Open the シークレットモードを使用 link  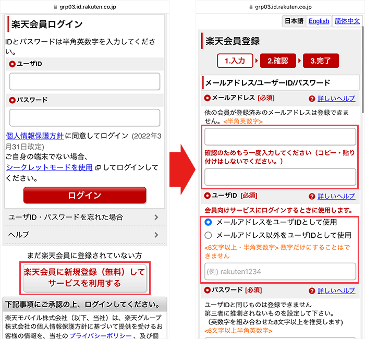[x=50, y=167]
